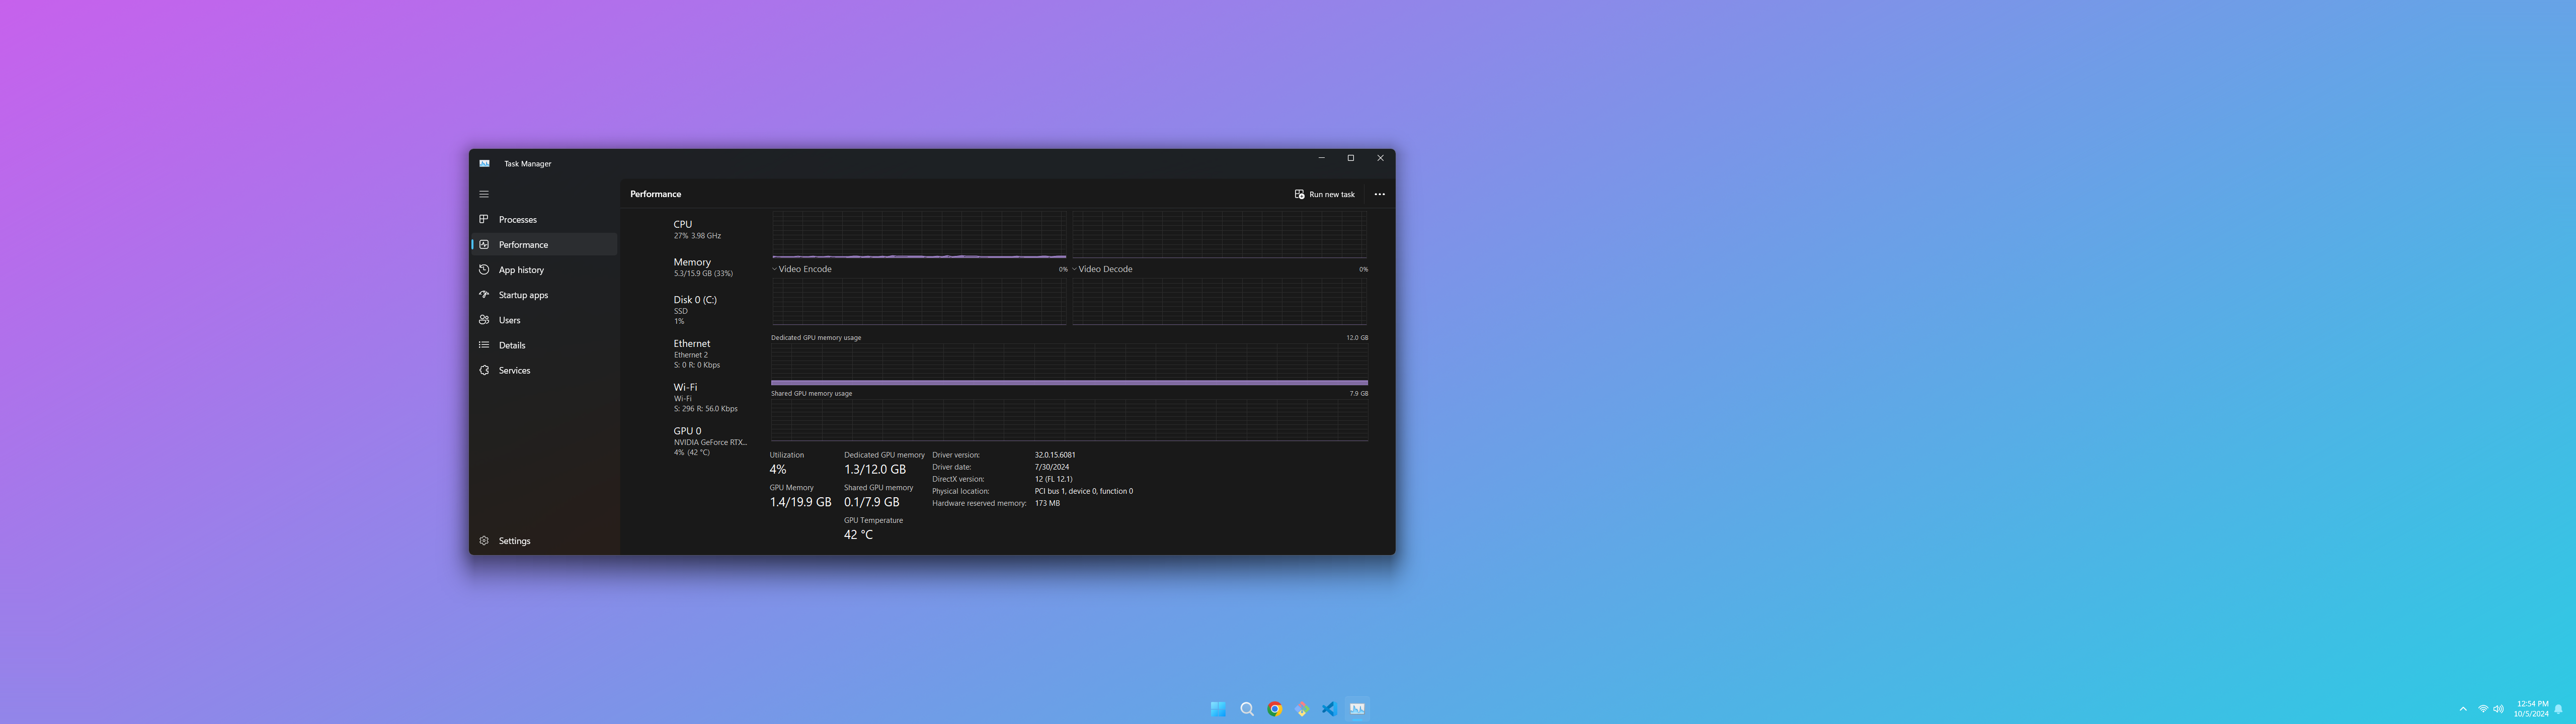Click the Users people icon

click(x=484, y=320)
